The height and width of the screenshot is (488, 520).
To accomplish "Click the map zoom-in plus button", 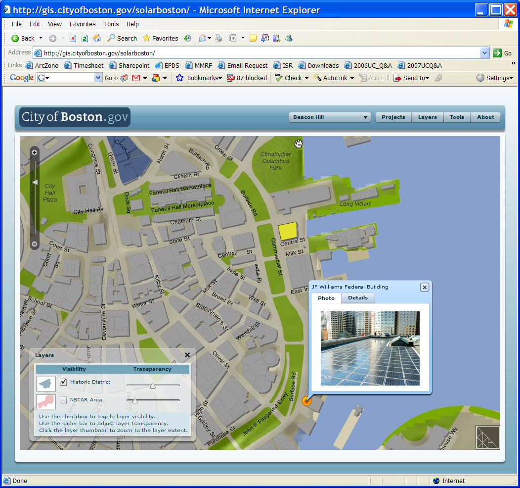I will [34, 152].
